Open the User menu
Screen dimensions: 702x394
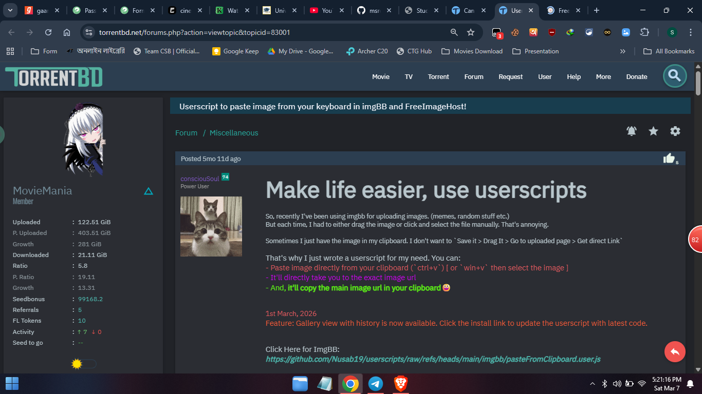(x=545, y=77)
